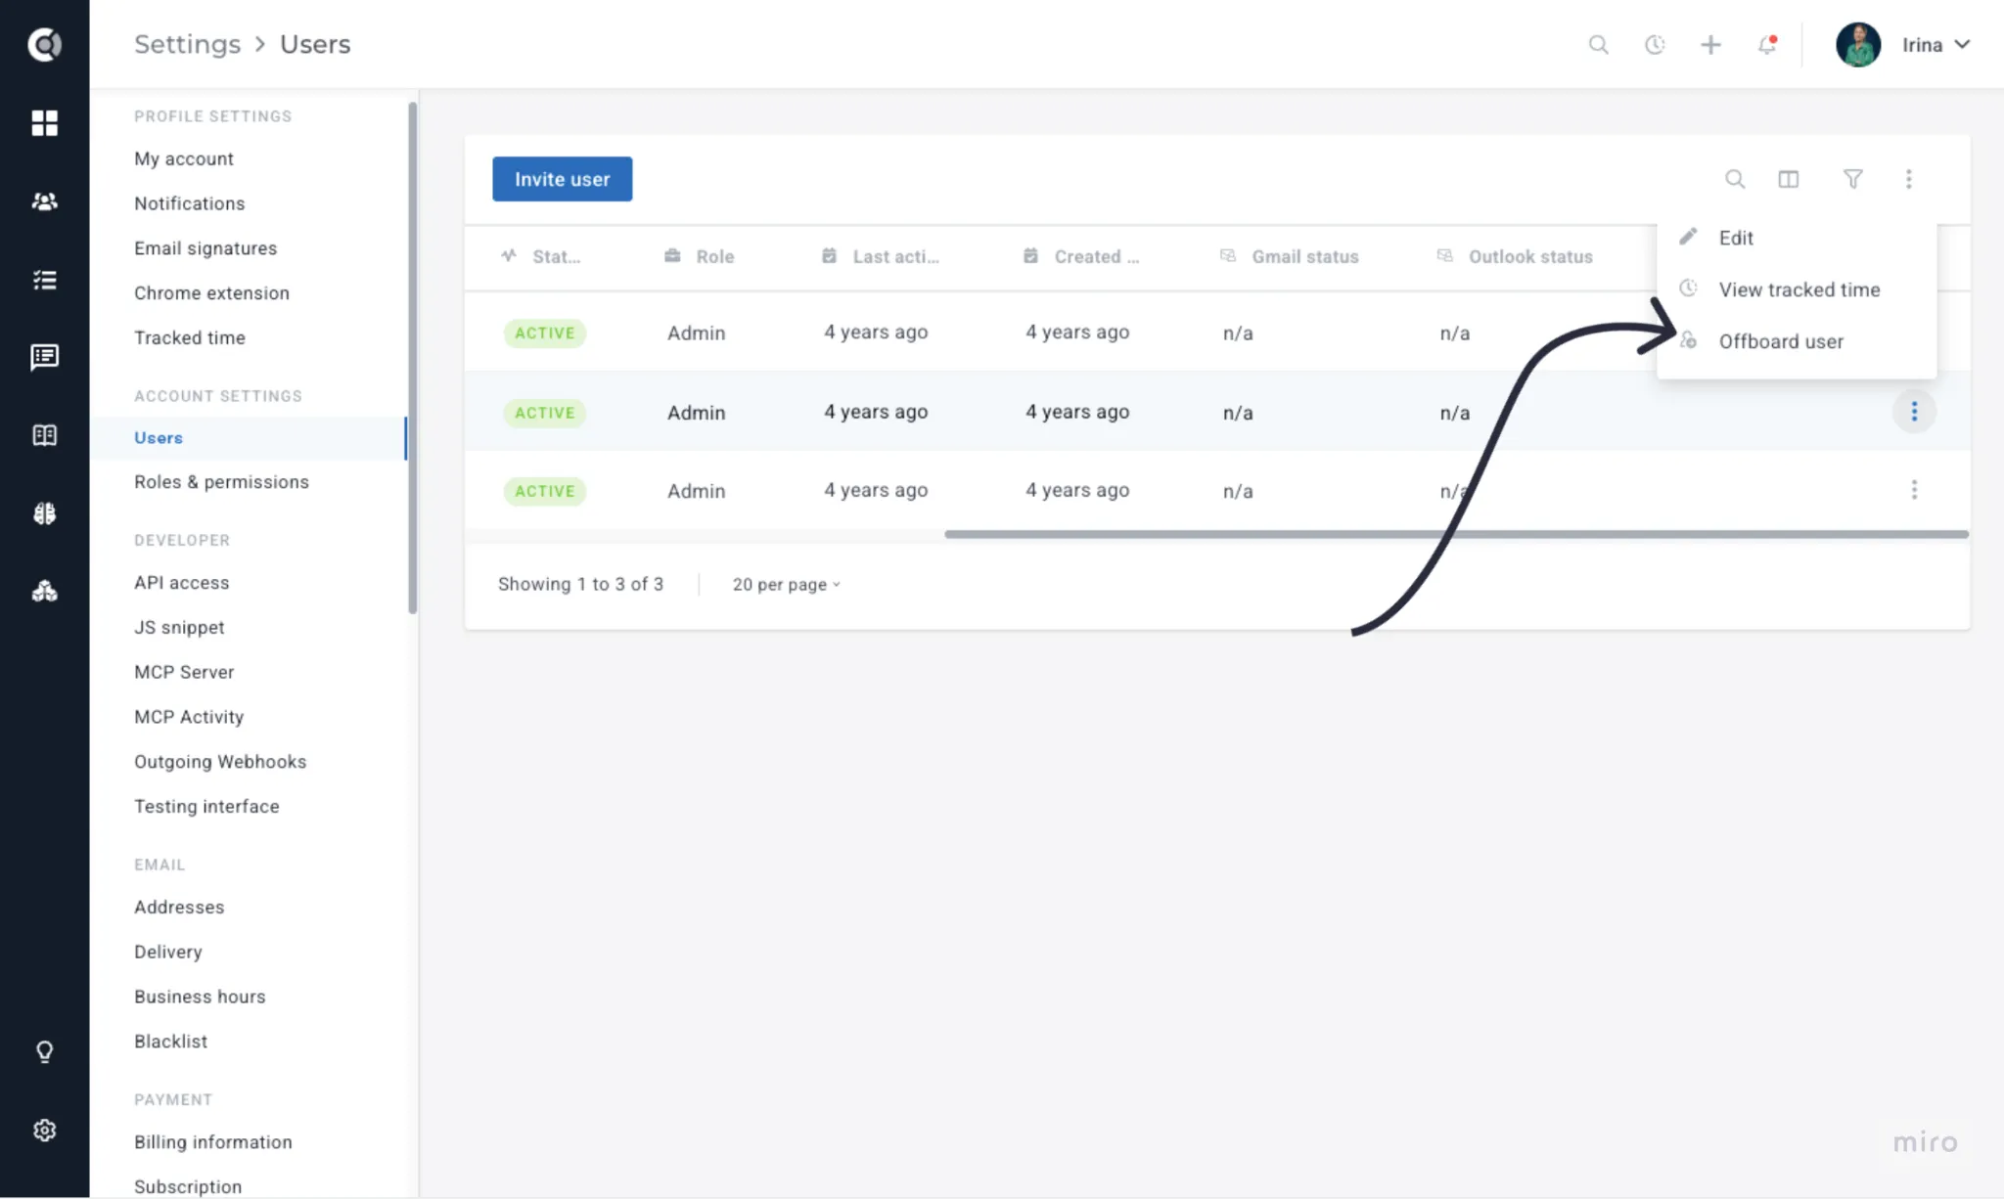Choose Offboard user from the menu
Image resolution: width=2004 pixels, height=1199 pixels.
coord(1797,341)
